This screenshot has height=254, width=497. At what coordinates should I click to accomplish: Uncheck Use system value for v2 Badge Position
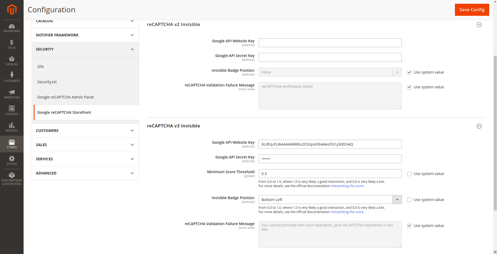point(409,72)
